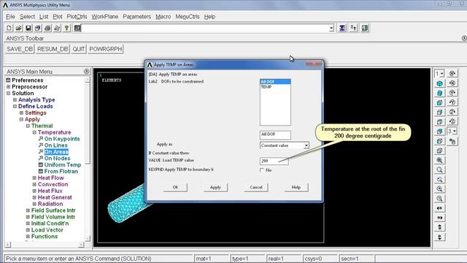Click the pan right arrow icon
This screenshot has height=263, width=467.
click(x=439, y=218)
